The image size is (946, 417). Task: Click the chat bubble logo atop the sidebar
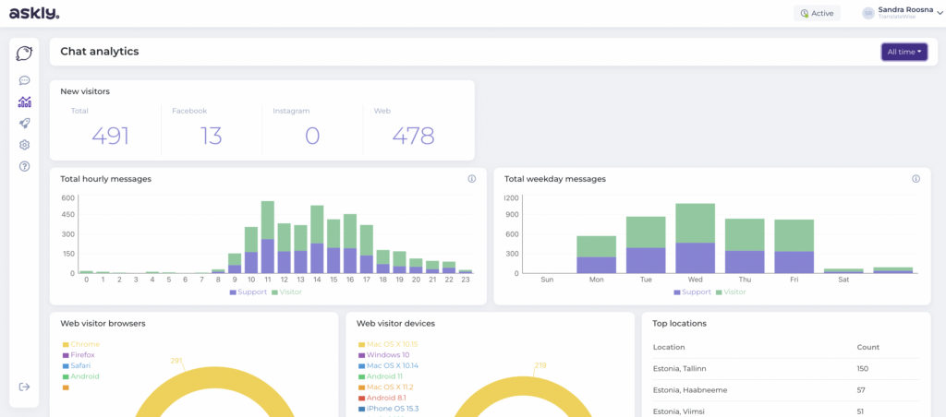coord(24,54)
